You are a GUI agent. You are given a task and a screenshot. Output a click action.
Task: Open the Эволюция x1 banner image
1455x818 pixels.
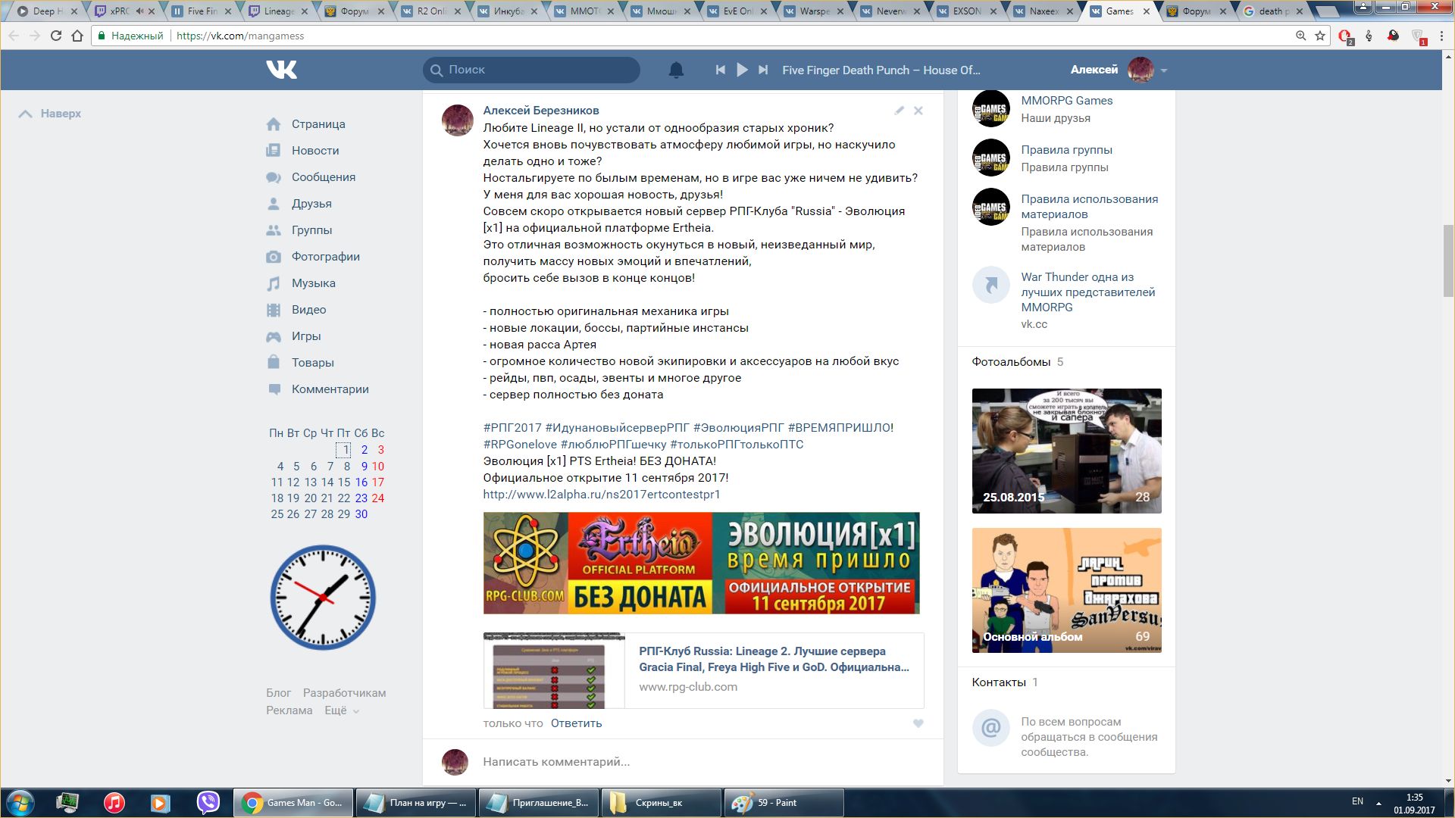coord(701,563)
